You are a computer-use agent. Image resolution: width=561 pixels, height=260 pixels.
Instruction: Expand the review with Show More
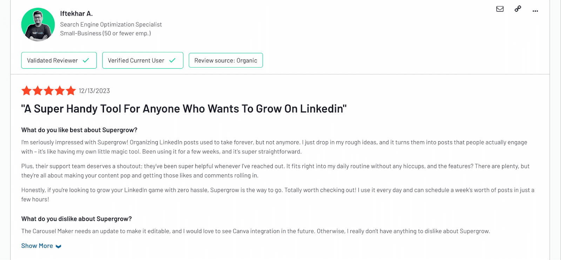(x=37, y=246)
